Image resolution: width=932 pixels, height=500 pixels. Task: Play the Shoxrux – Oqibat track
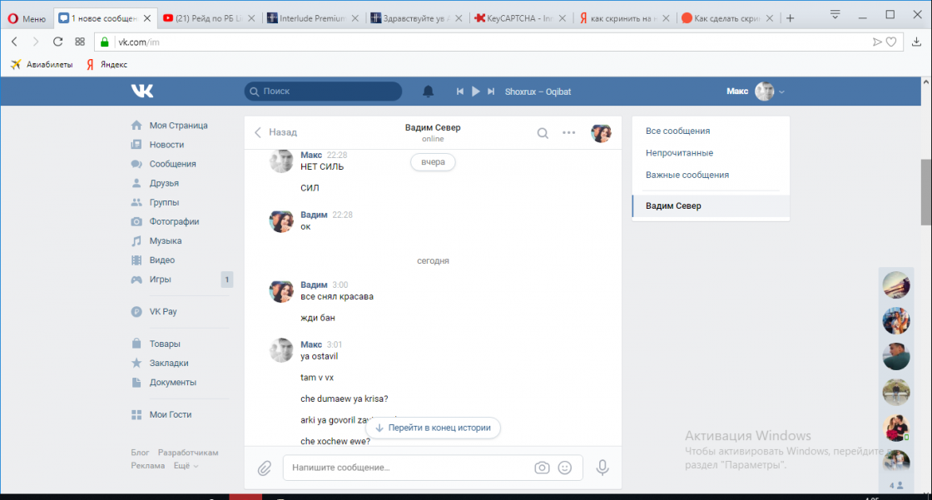pos(476,92)
